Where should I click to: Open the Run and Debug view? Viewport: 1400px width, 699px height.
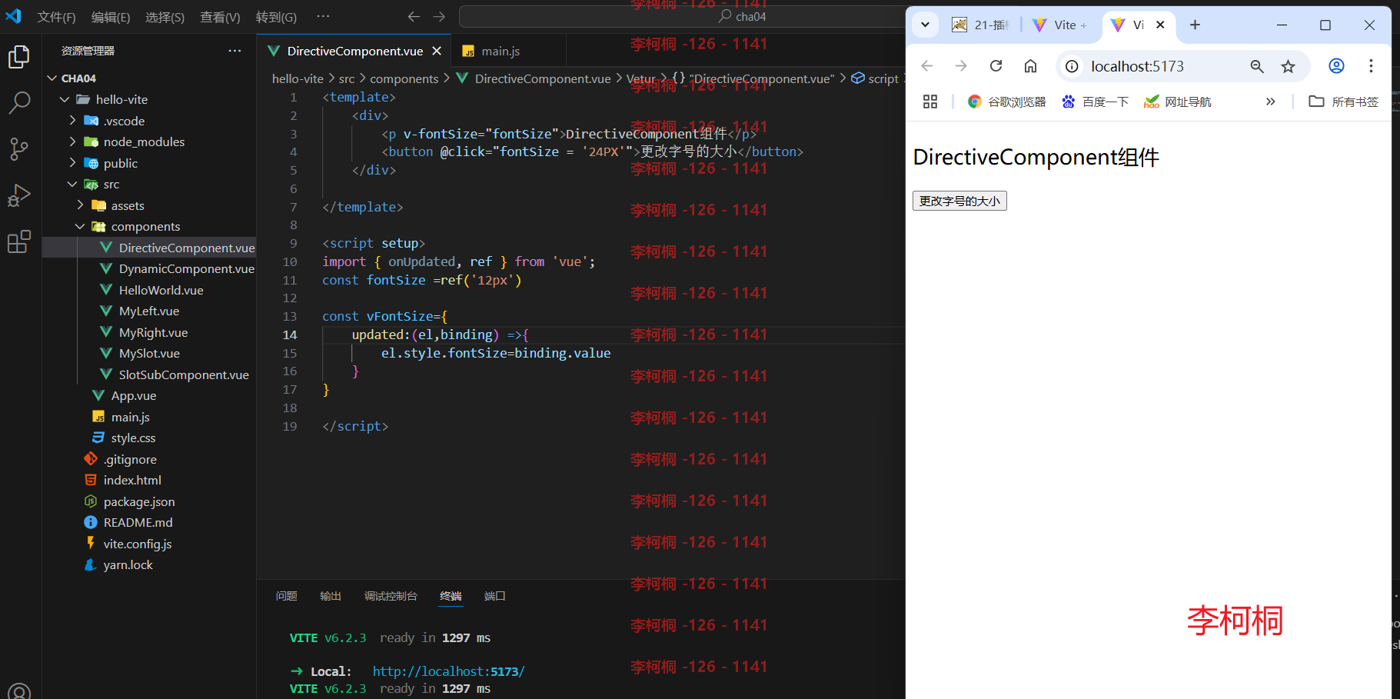(x=19, y=195)
